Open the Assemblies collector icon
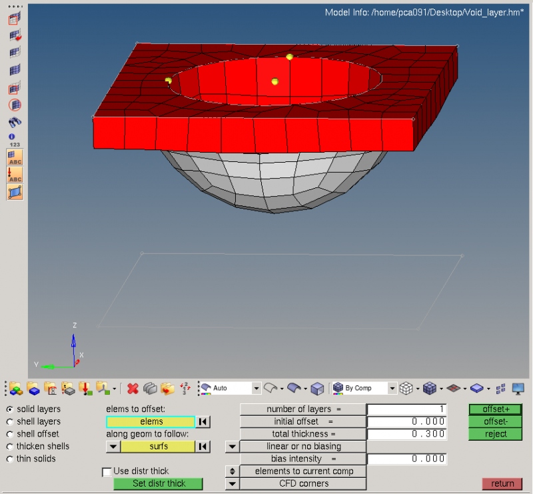Viewport: 533px width, 494px height. click(15, 389)
